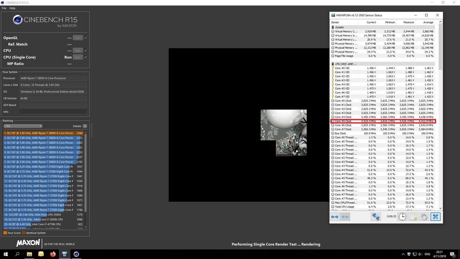This screenshot has height=259, width=460.
Task: Open HWiNFO sensor settings gear
Action: pos(424,217)
